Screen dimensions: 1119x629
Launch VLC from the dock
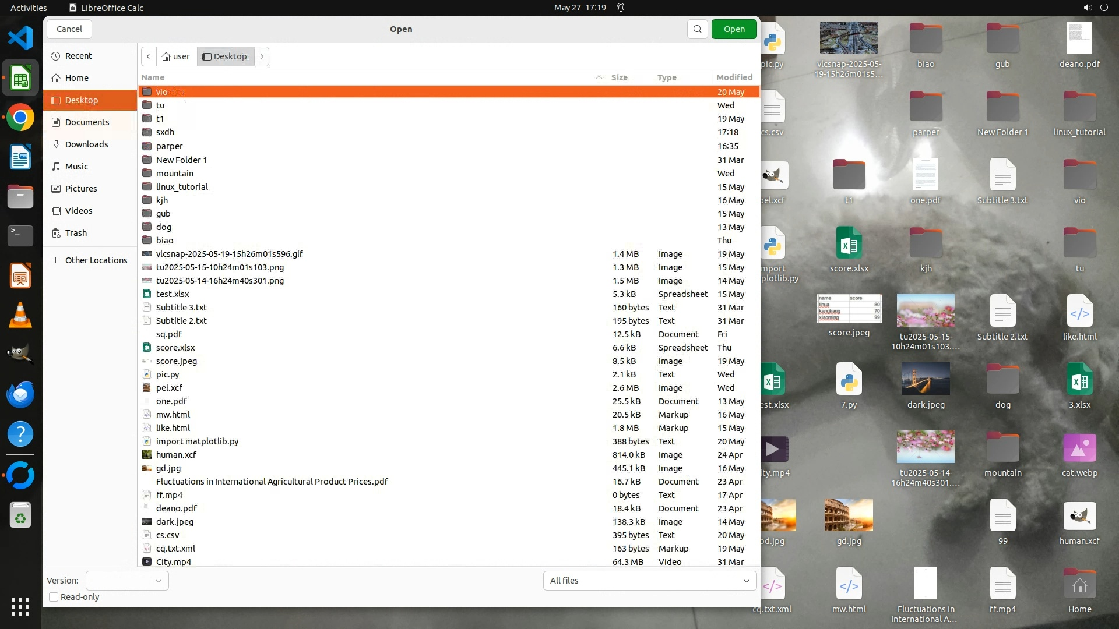(20, 315)
